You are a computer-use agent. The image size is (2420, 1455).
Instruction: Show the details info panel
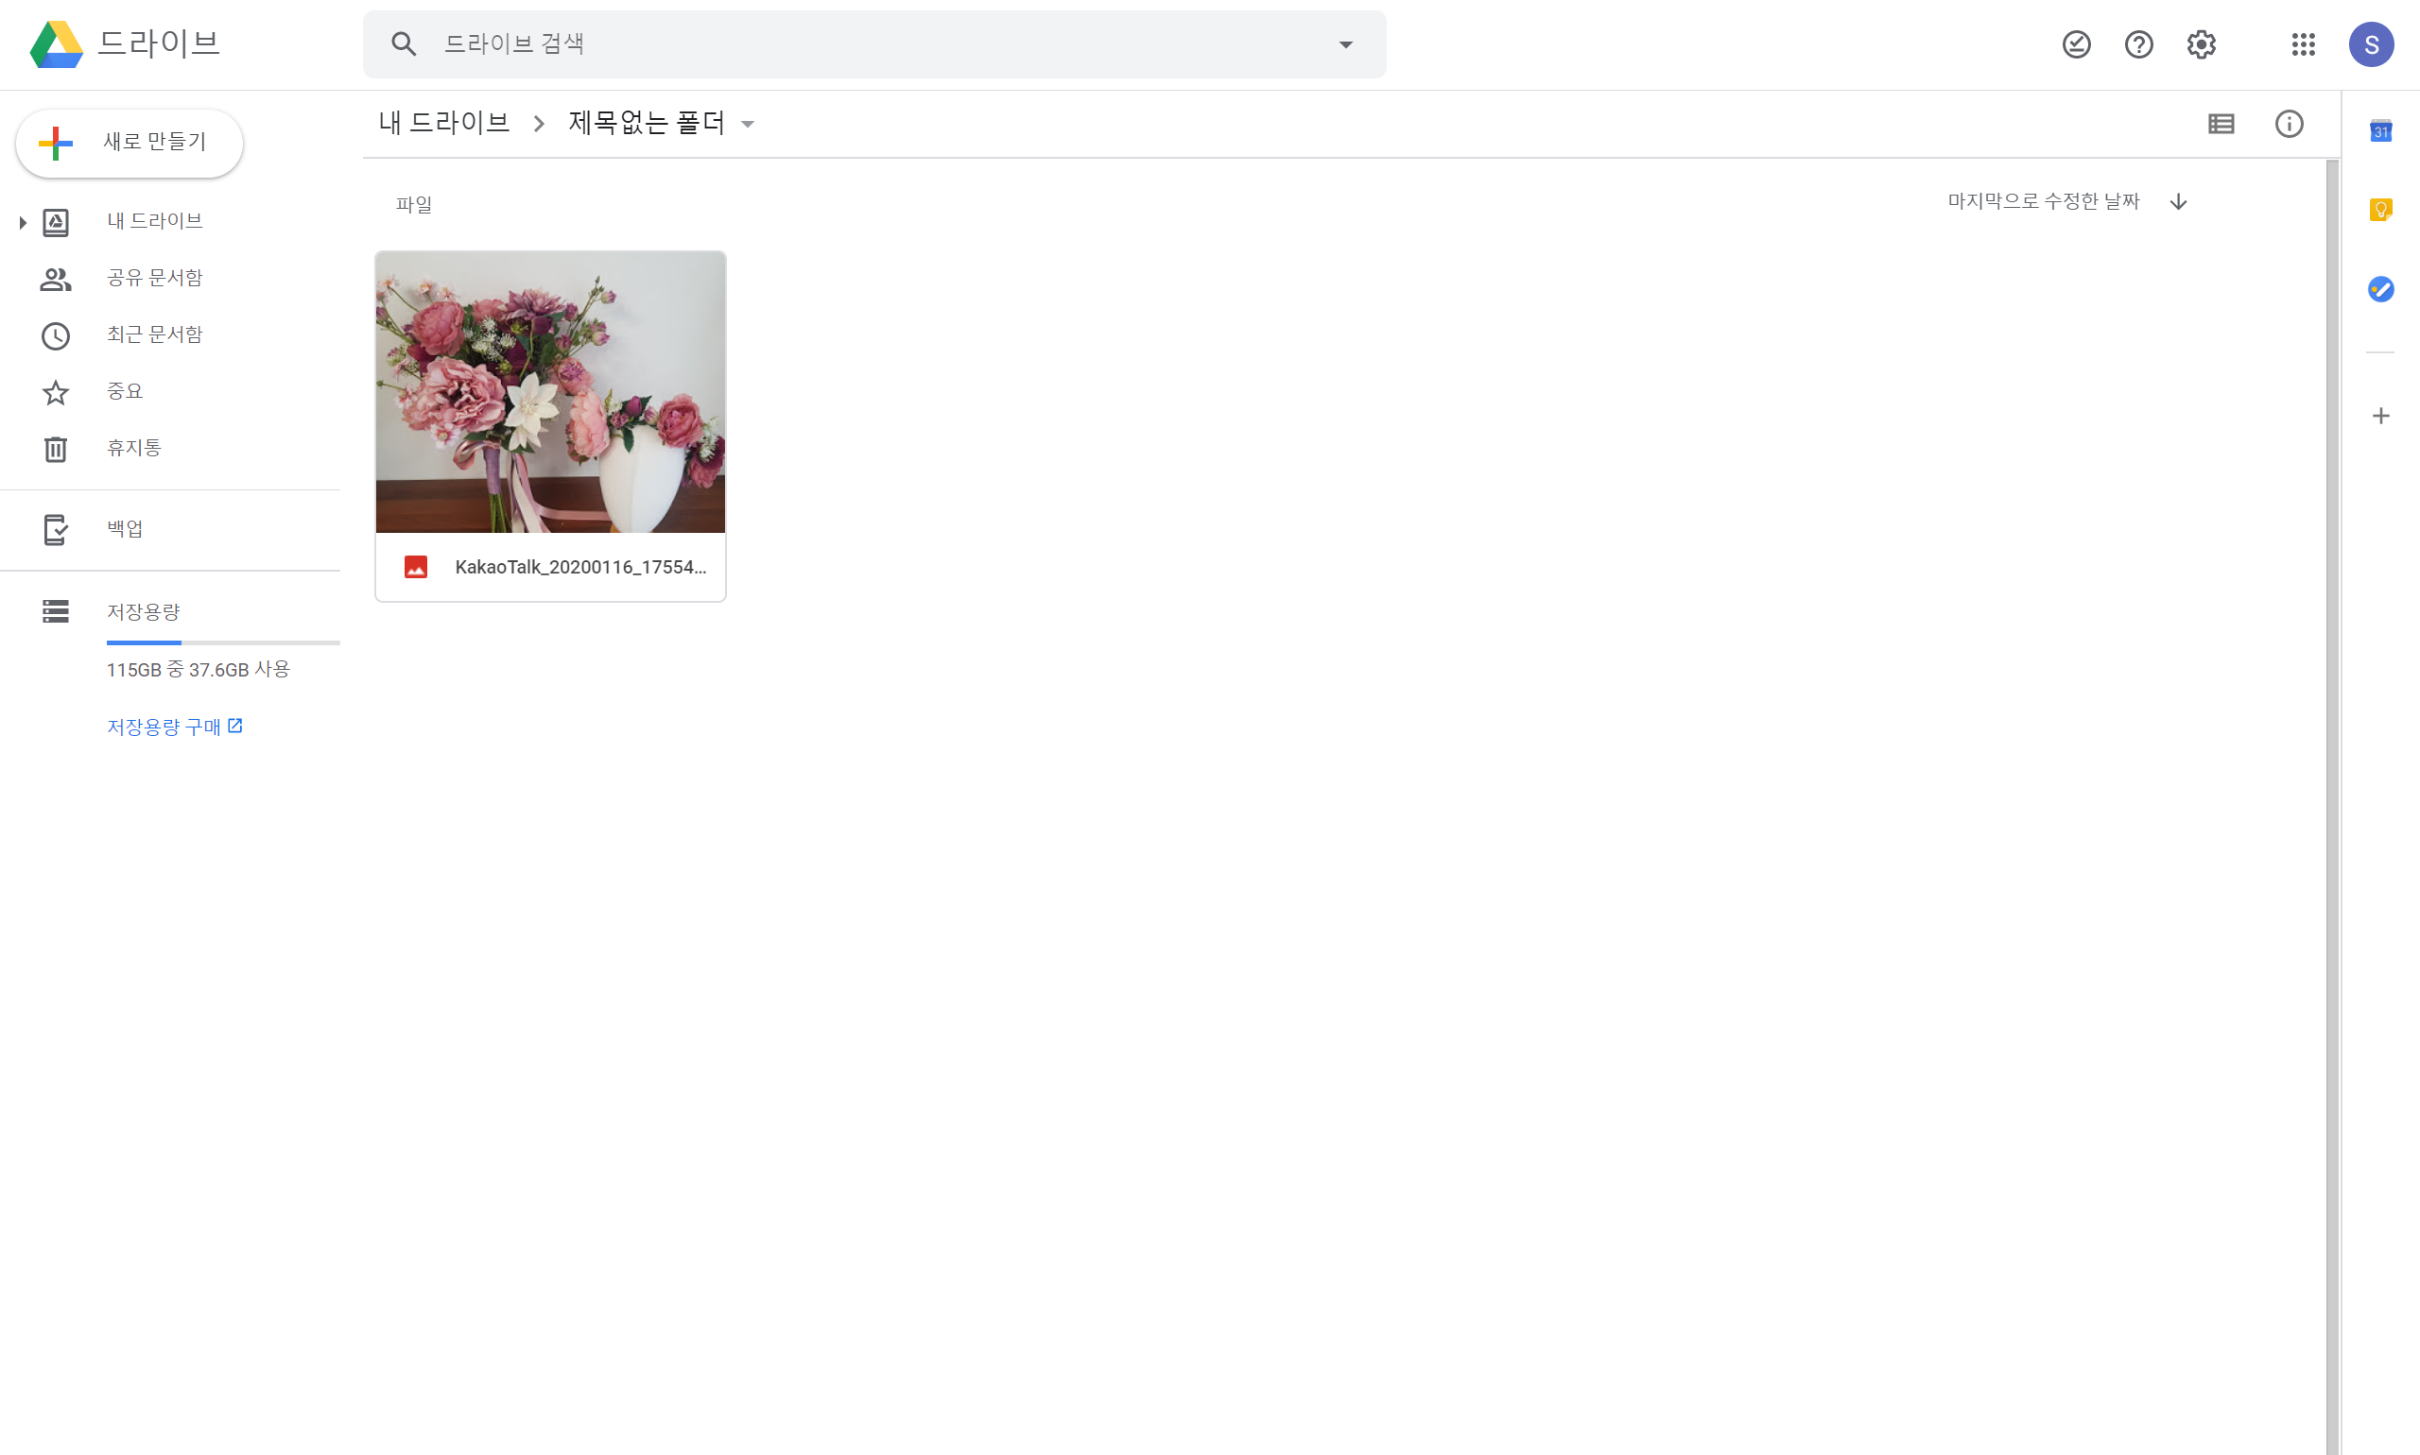(x=2289, y=124)
